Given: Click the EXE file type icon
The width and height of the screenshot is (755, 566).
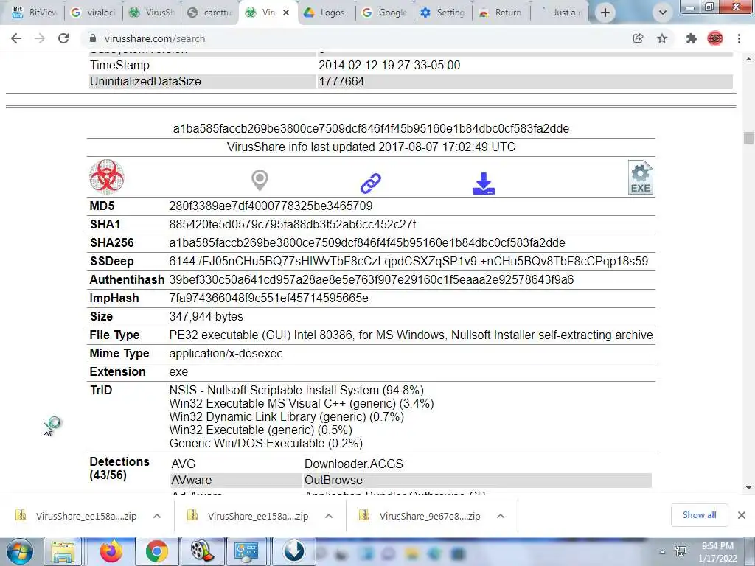Looking at the screenshot, I should [x=641, y=177].
